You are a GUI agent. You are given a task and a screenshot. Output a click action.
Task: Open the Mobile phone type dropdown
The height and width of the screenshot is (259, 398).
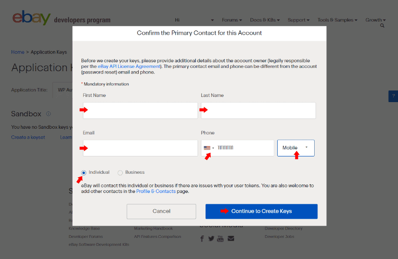coord(296,148)
